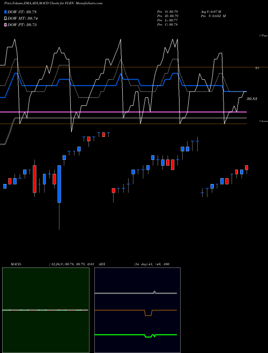Select the 'DOW ST: 30.78' legend text
This screenshot has height=353, width=268.
[x=22, y=12]
